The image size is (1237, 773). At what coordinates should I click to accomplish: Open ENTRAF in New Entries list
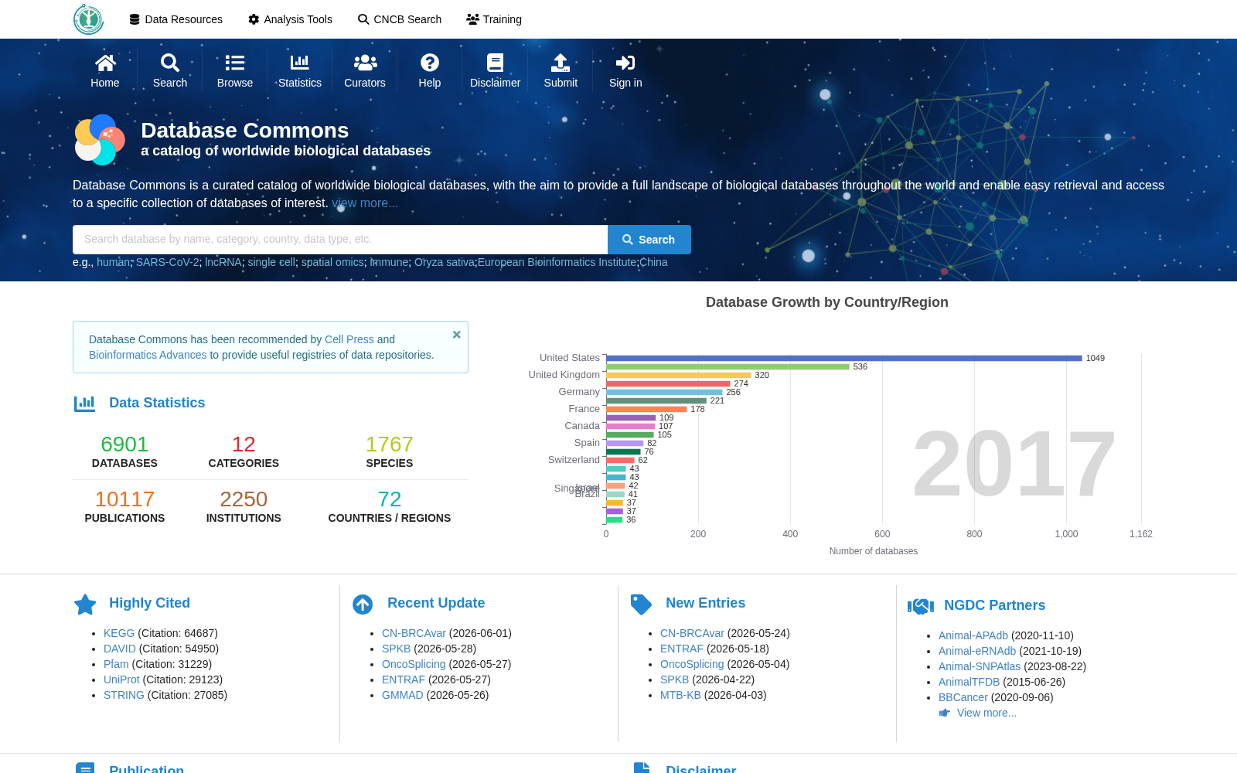coord(682,649)
